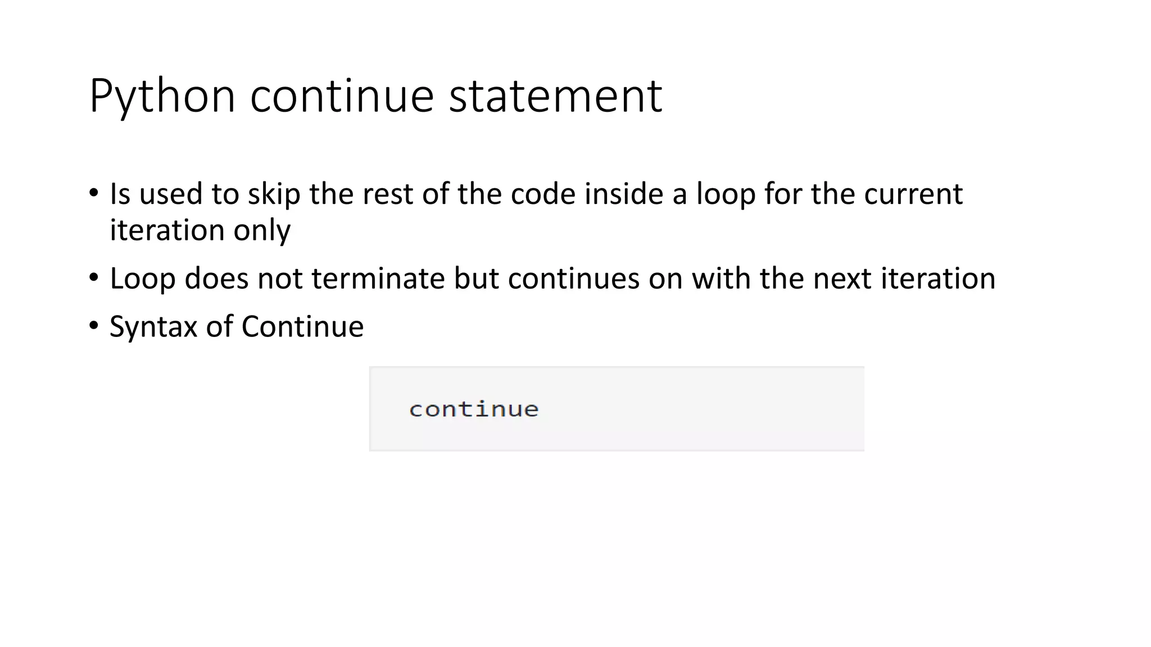Click the empty right side of the code box
The image size is (1151, 647).
[x=731, y=409]
